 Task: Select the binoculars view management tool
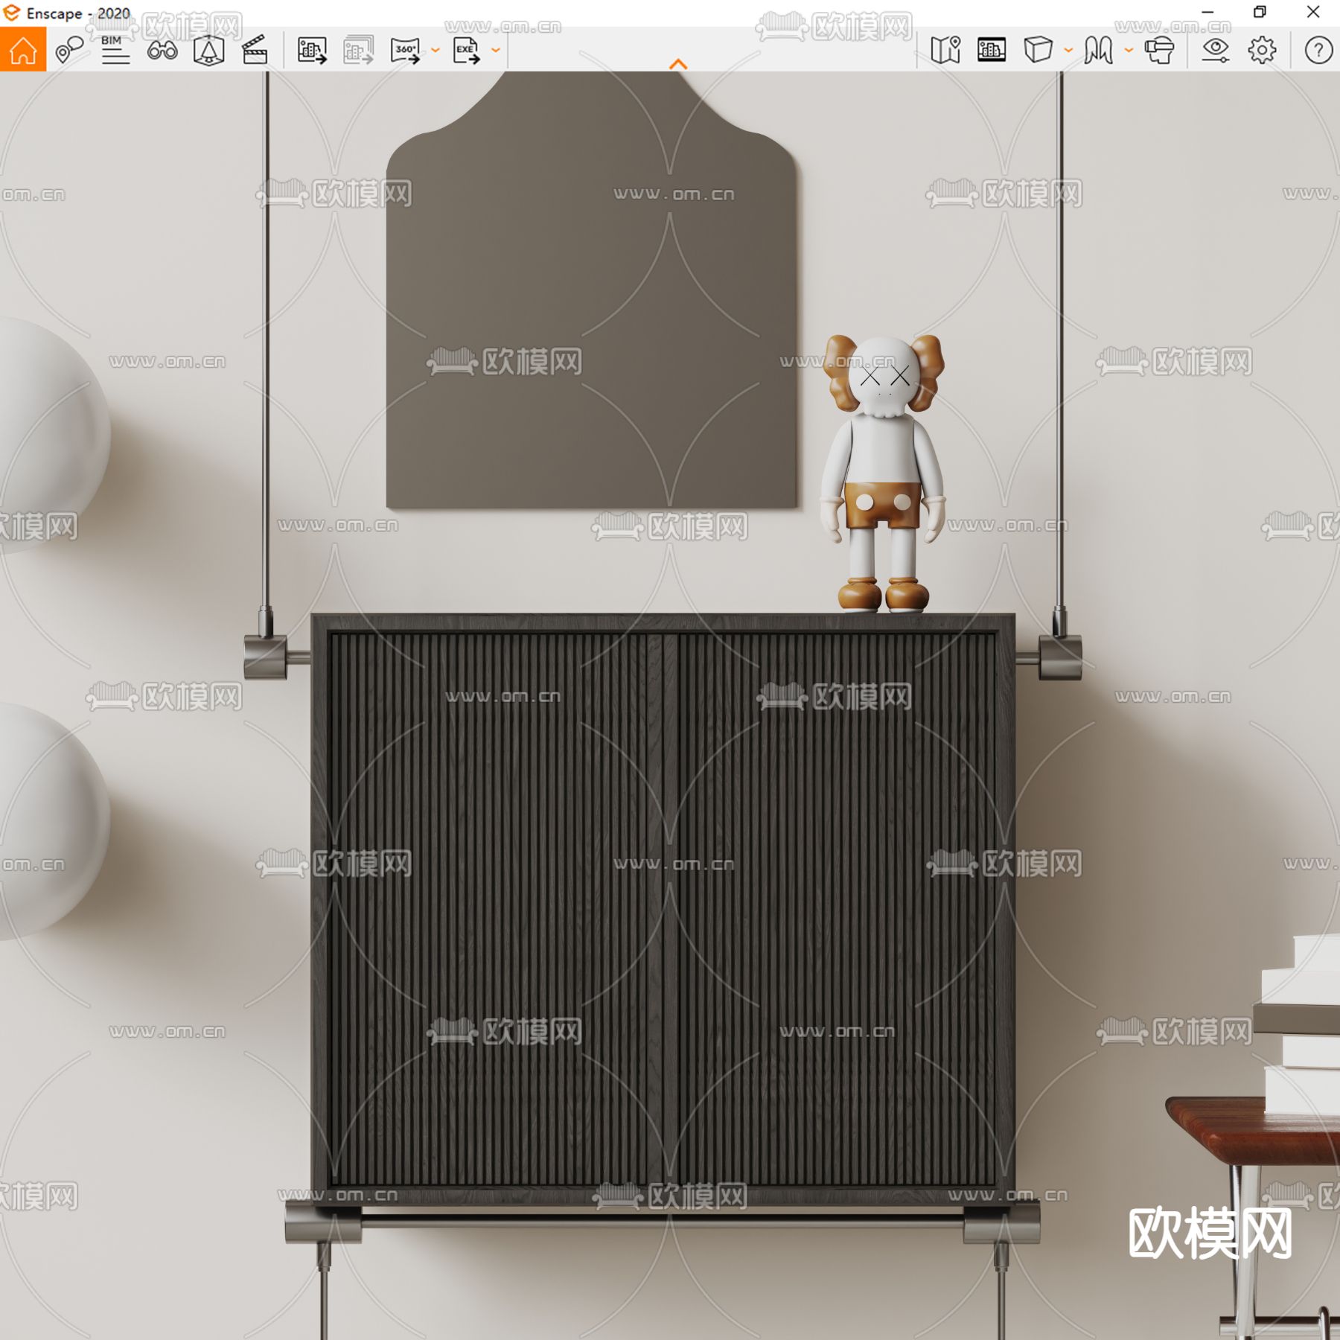click(x=163, y=51)
